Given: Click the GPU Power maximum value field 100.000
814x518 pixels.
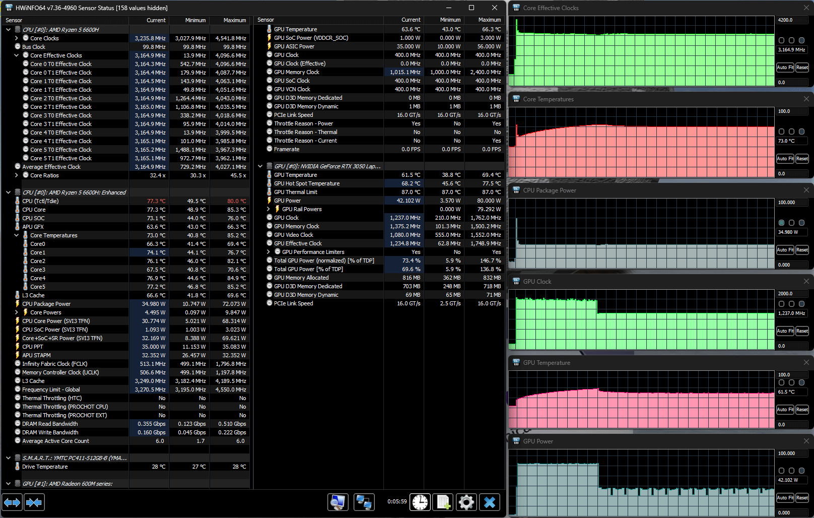Looking at the screenshot, I should point(792,454).
